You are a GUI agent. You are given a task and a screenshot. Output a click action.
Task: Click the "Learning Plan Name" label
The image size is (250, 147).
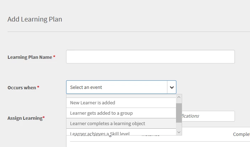click(x=30, y=57)
